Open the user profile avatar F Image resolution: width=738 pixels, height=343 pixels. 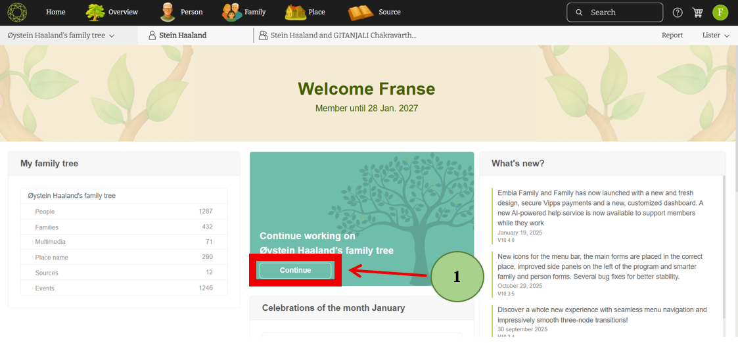click(720, 12)
